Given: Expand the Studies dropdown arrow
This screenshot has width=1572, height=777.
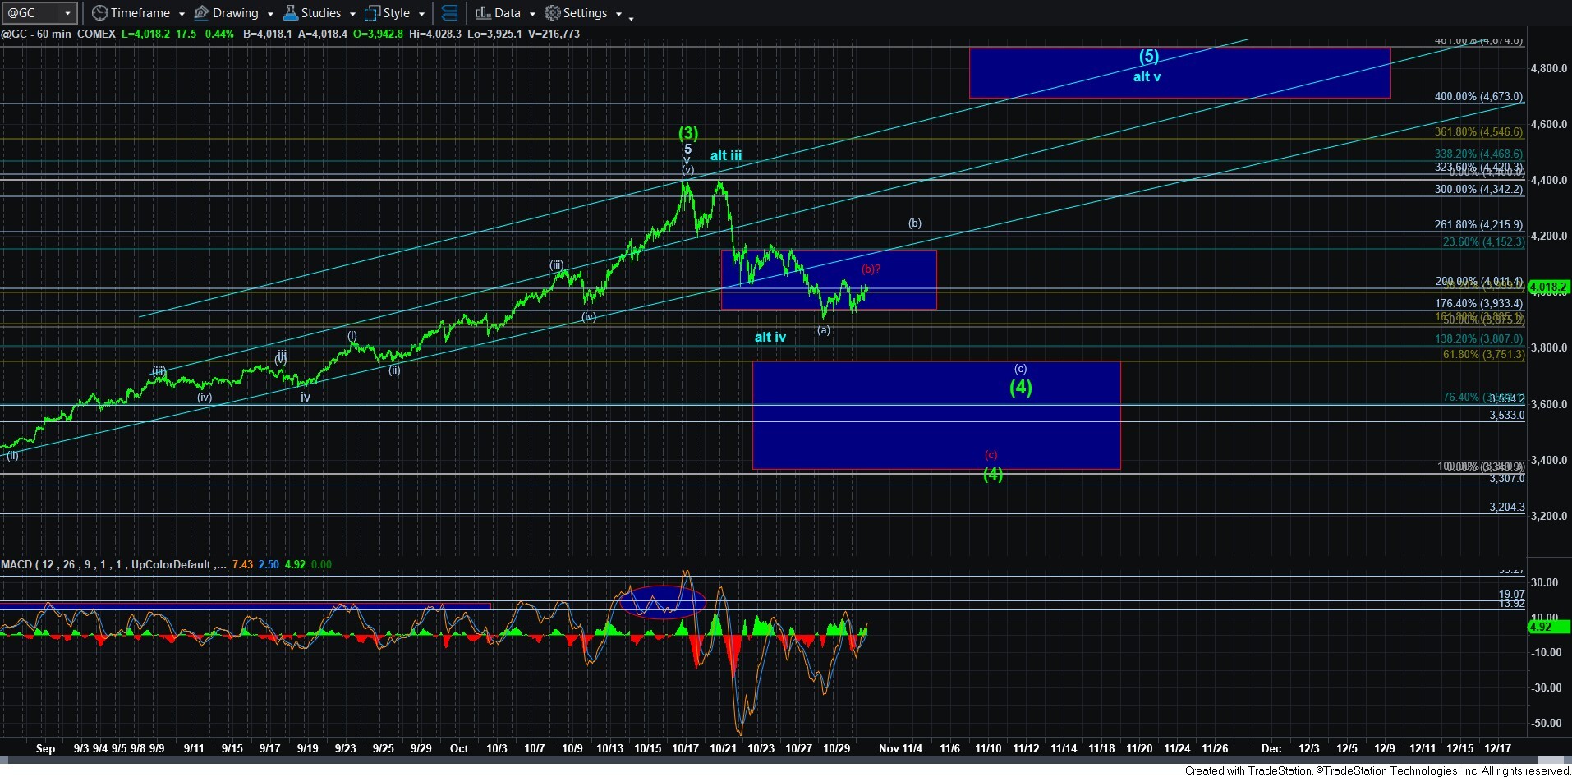Looking at the screenshot, I should 352,14.
